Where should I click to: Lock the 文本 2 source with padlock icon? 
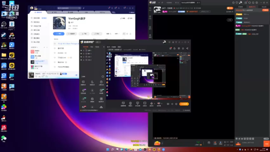84,60
